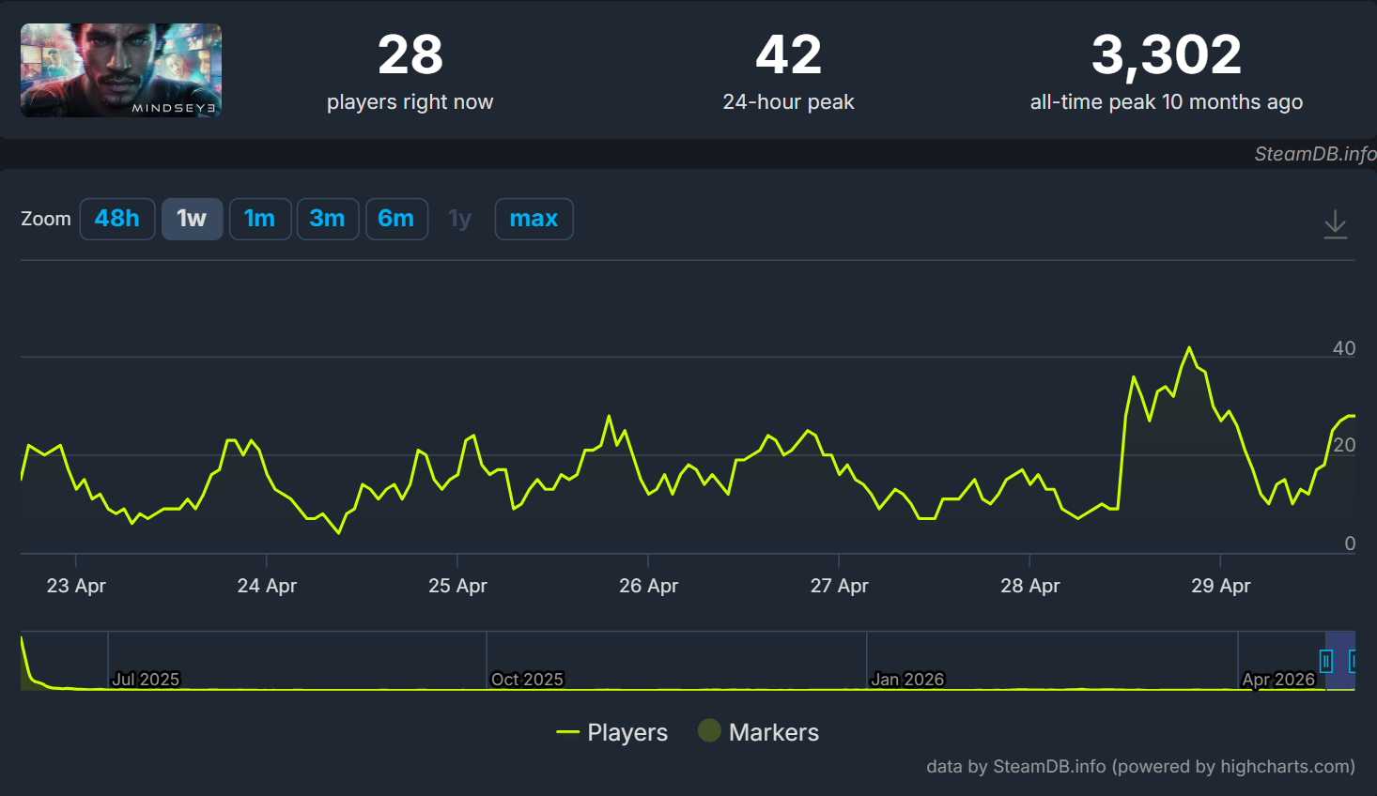Click the MindsEye game thumbnail
The width and height of the screenshot is (1377, 796).
pos(121,70)
